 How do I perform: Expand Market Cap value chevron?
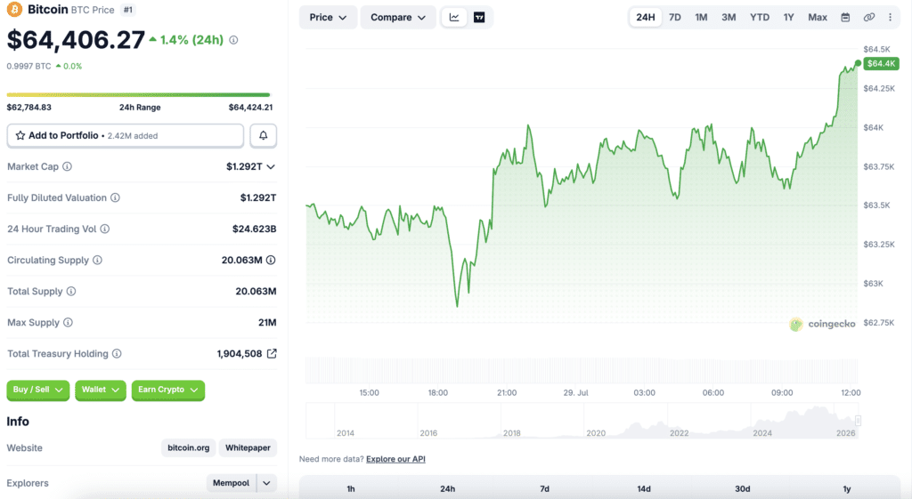(x=271, y=166)
